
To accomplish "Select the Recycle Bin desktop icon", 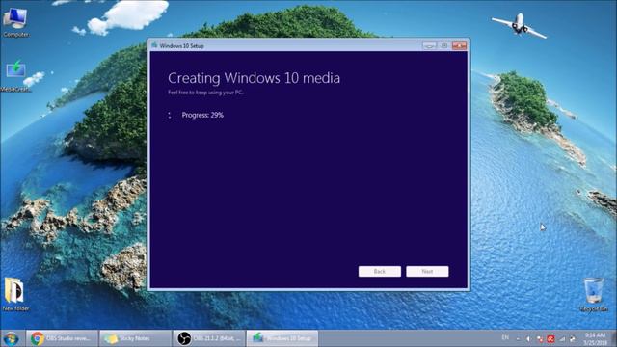I will tap(594, 294).
